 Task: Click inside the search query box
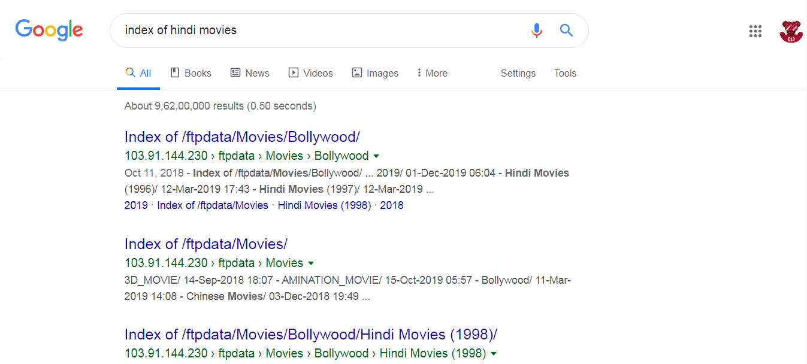click(318, 31)
